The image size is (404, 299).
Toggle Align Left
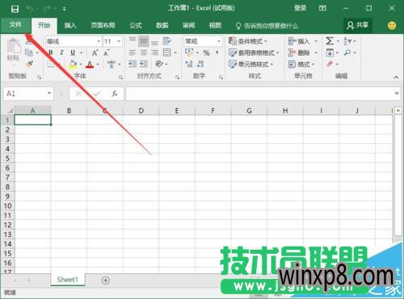coord(133,53)
